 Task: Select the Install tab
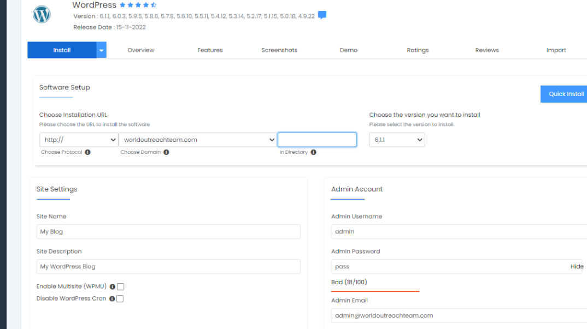pos(62,50)
